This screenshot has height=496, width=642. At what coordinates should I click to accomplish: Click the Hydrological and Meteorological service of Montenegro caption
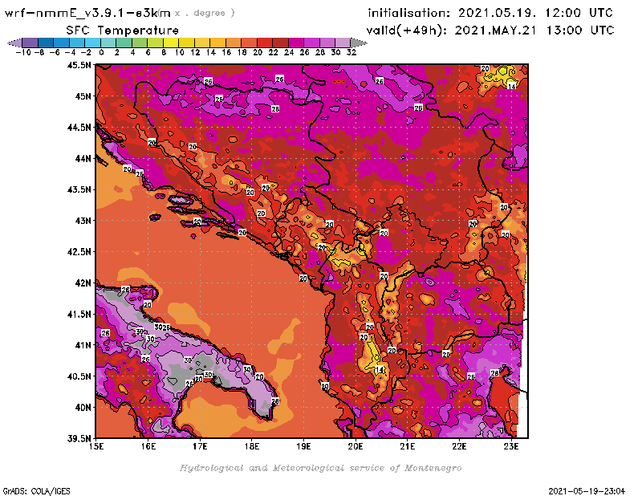pyautogui.click(x=320, y=468)
